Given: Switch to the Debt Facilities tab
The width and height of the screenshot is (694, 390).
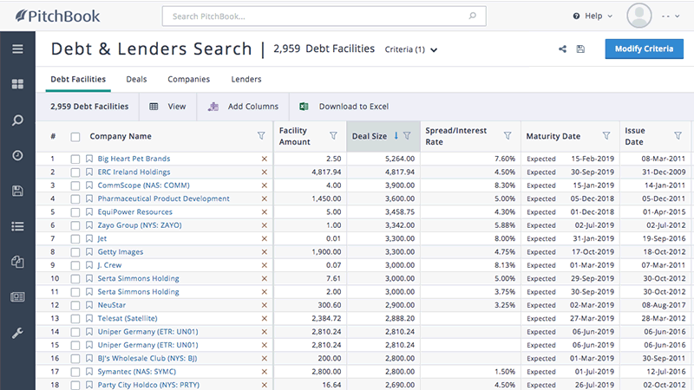Looking at the screenshot, I should click(78, 79).
